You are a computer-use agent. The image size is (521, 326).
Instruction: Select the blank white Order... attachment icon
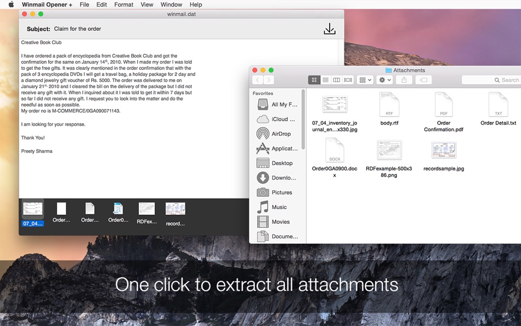click(x=61, y=209)
